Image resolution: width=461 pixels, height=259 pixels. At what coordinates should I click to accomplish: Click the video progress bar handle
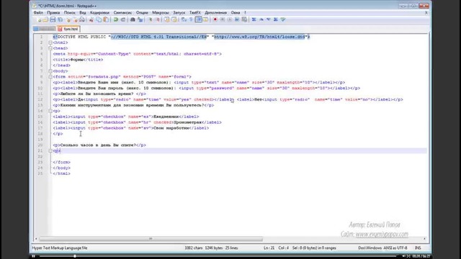coord(75,256)
